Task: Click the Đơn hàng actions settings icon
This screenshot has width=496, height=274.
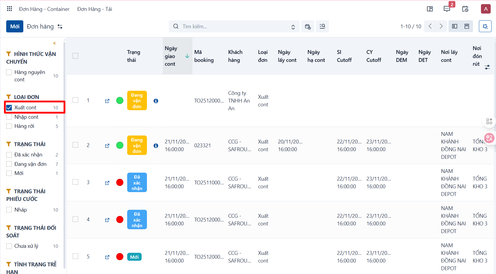Action: (60, 27)
